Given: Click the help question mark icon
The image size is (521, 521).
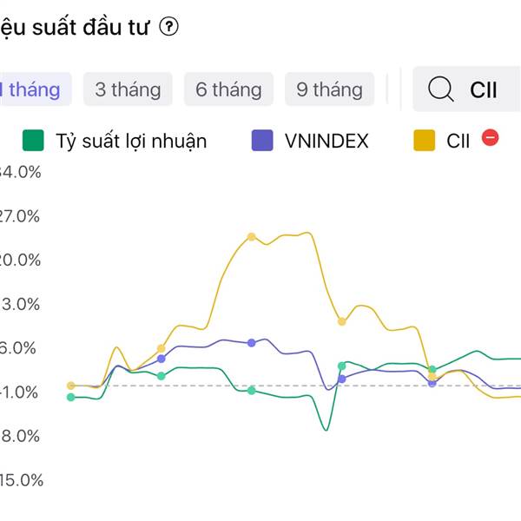Looking at the screenshot, I should coord(168,28).
